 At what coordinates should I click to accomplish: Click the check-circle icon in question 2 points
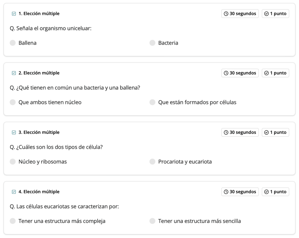point(266,73)
